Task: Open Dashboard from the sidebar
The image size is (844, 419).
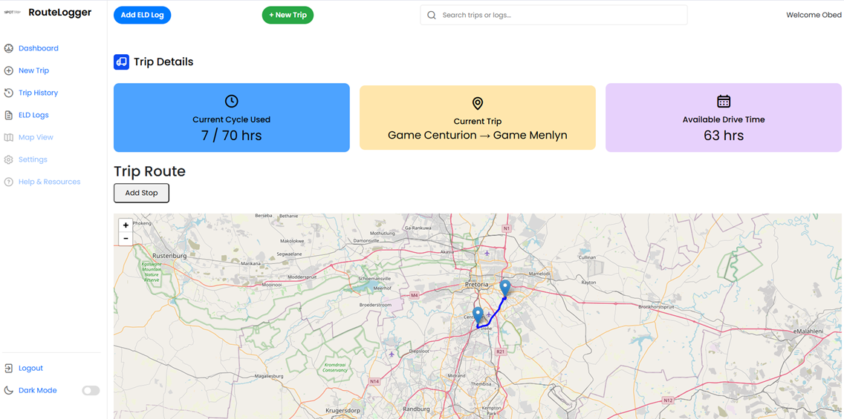Action: [38, 48]
